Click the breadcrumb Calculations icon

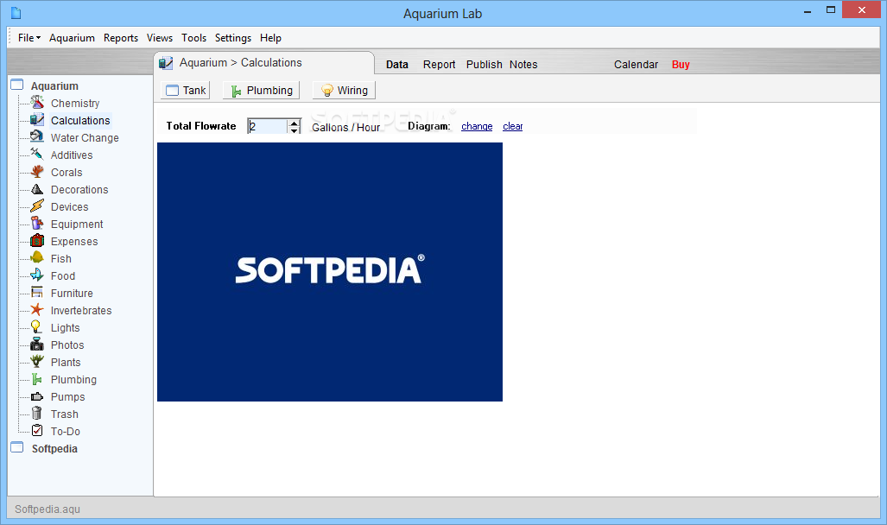[166, 63]
